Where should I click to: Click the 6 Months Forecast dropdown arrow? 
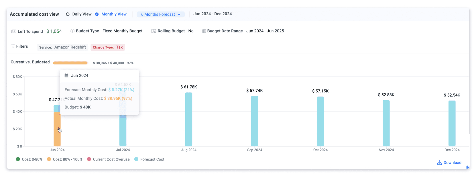tap(179, 15)
